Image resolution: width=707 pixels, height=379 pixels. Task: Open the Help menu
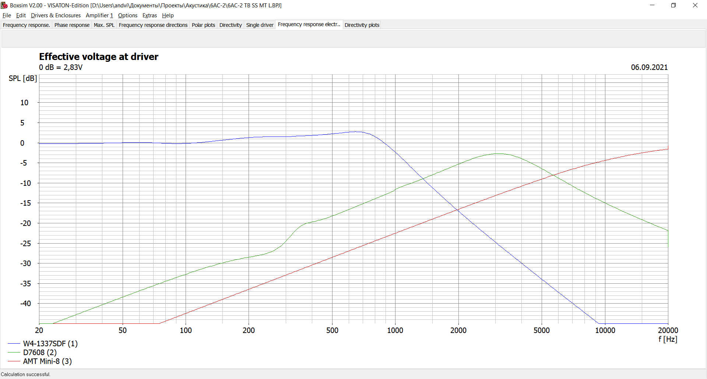pos(168,15)
